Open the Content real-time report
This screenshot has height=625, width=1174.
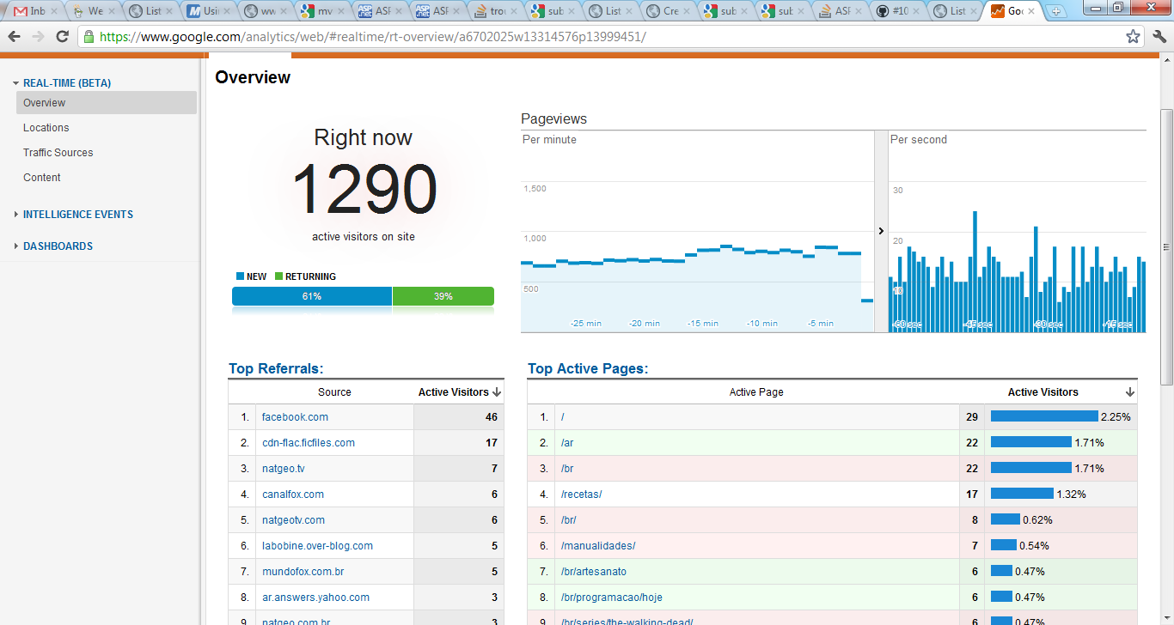coord(42,178)
